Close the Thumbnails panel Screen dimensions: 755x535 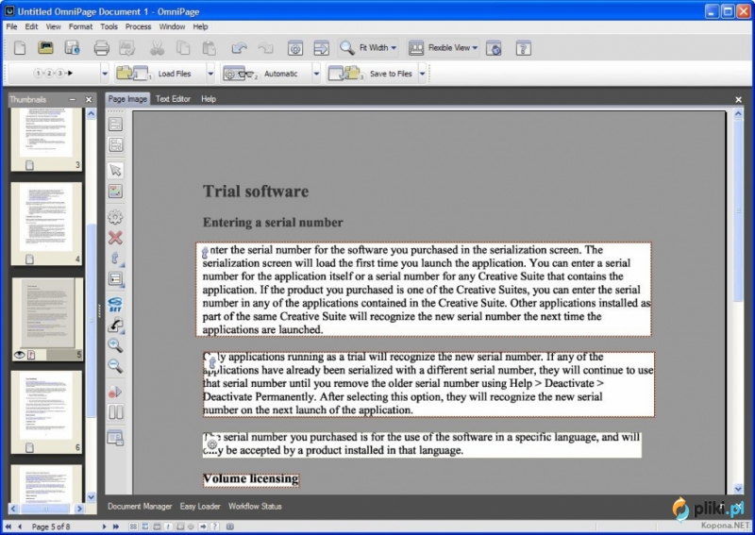[x=89, y=99]
